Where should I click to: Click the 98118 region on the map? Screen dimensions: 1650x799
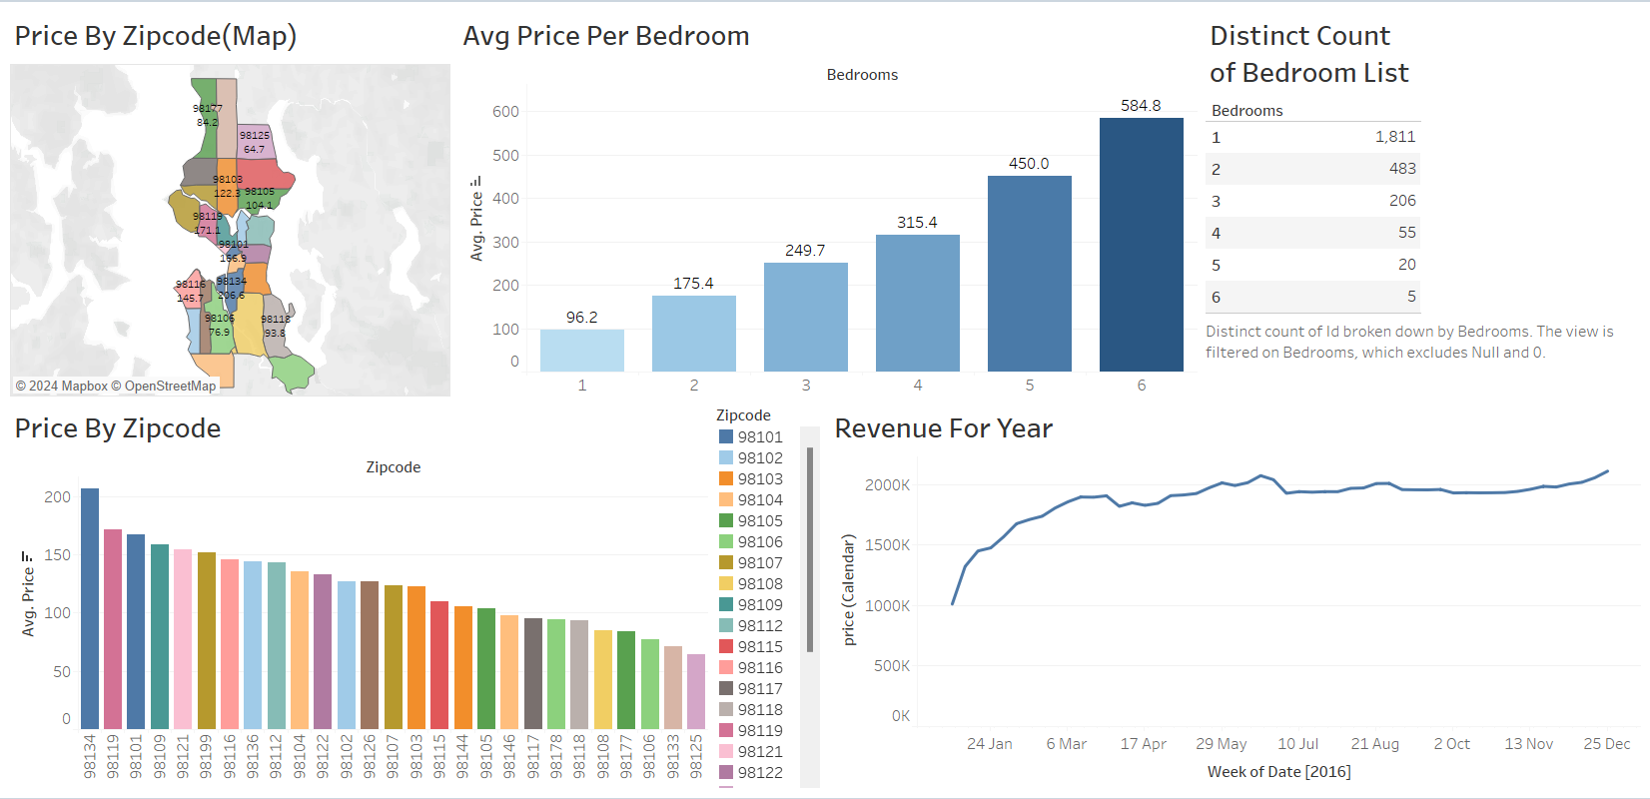click(276, 326)
